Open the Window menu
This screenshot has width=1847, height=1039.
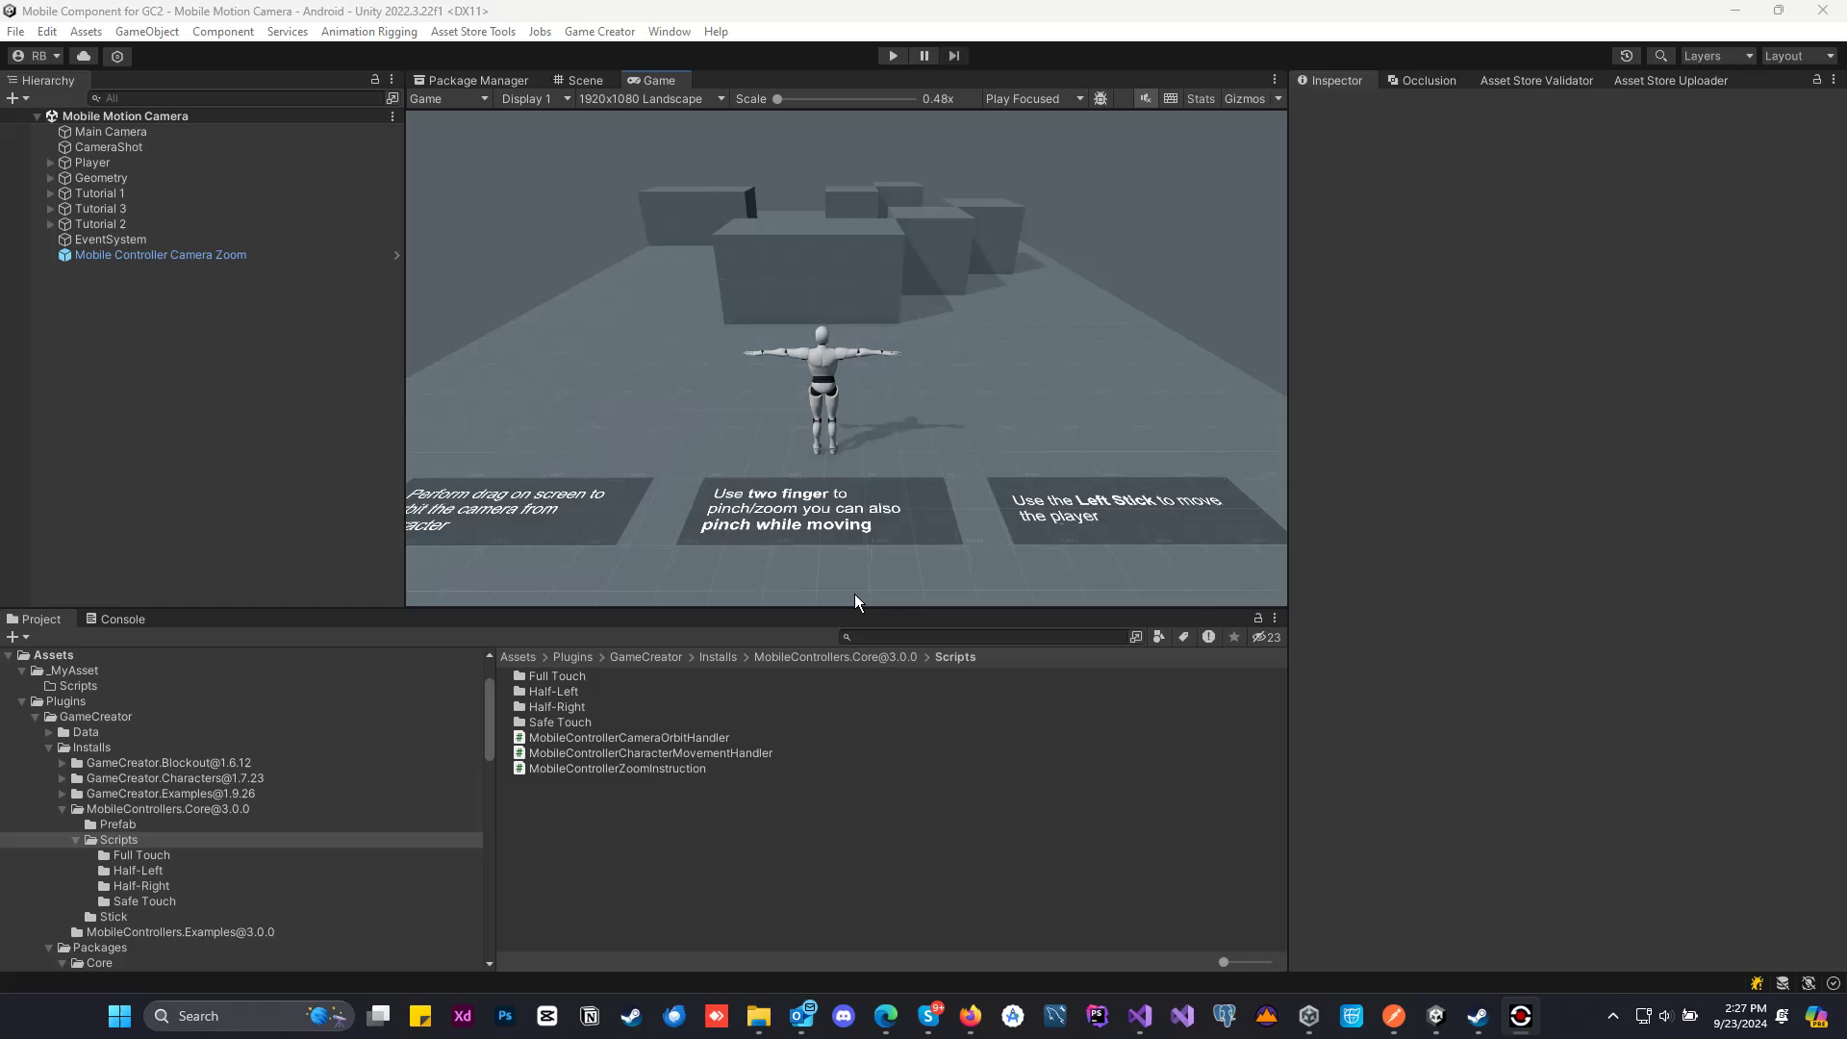pos(669,32)
